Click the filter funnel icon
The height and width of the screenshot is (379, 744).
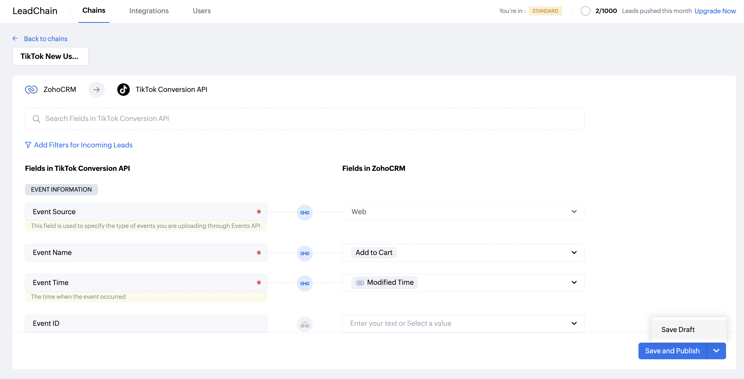tap(28, 145)
